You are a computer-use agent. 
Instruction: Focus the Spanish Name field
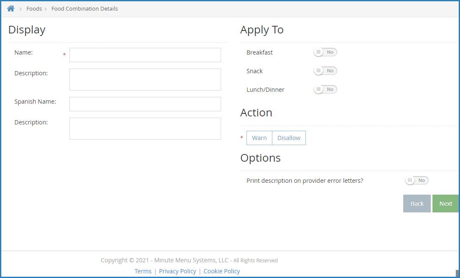click(145, 104)
